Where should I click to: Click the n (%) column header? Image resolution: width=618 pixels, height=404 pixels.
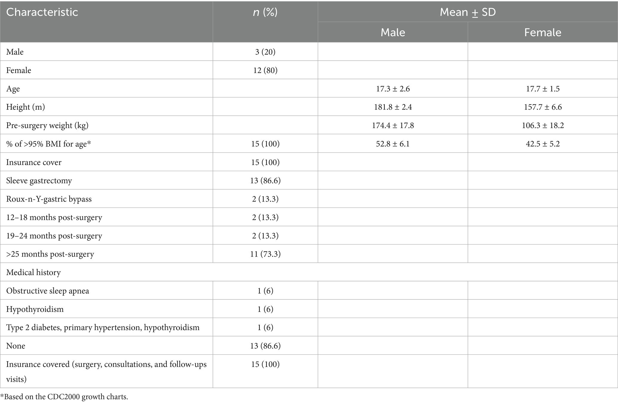(x=265, y=12)
